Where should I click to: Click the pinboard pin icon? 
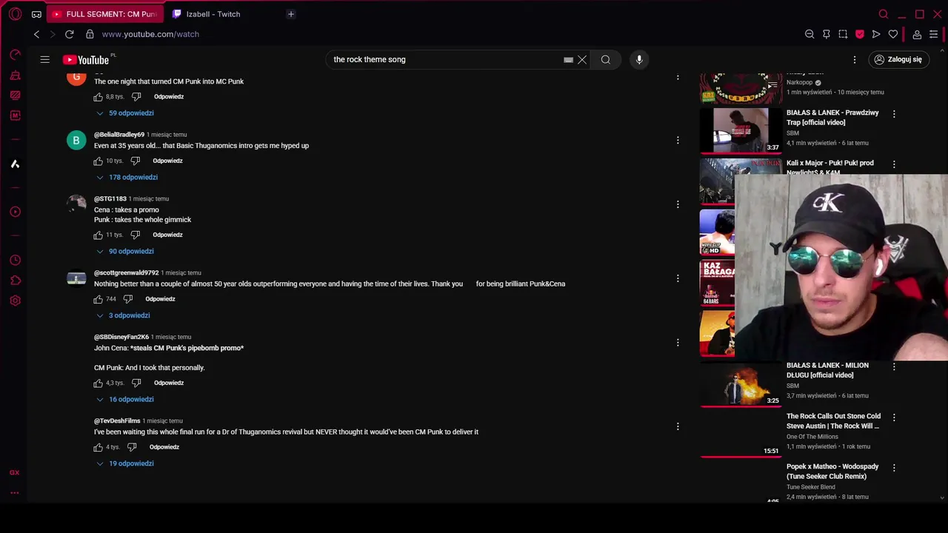[x=827, y=34]
